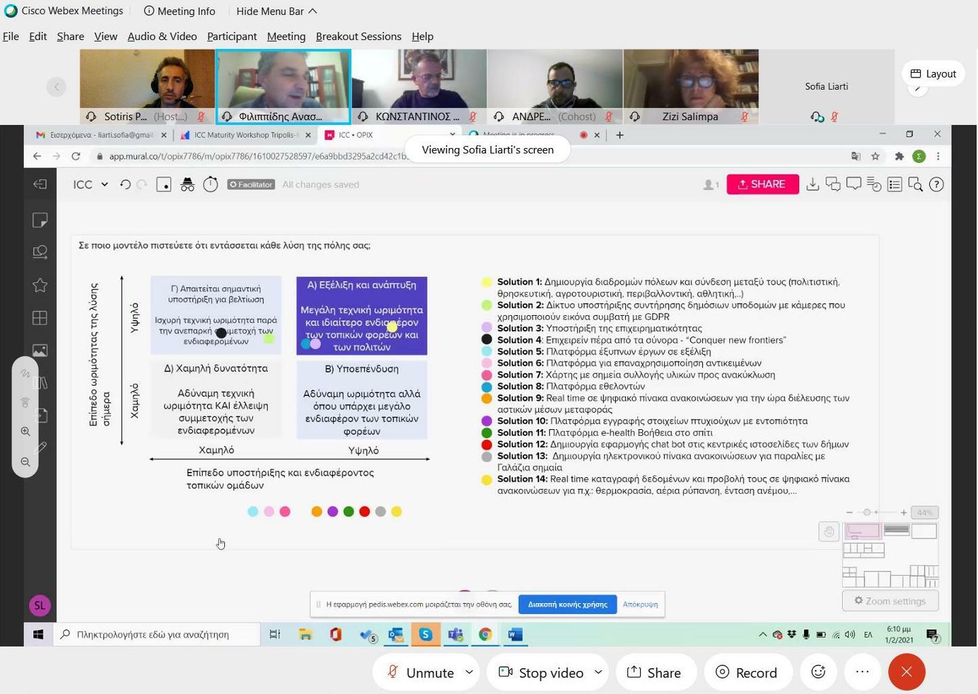The image size is (978, 694).
Task: Open the Meeting menu
Action: tap(286, 36)
